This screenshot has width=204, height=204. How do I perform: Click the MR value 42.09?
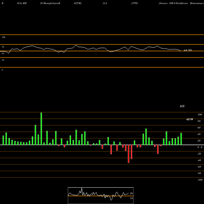pyautogui.click(x=190, y=119)
